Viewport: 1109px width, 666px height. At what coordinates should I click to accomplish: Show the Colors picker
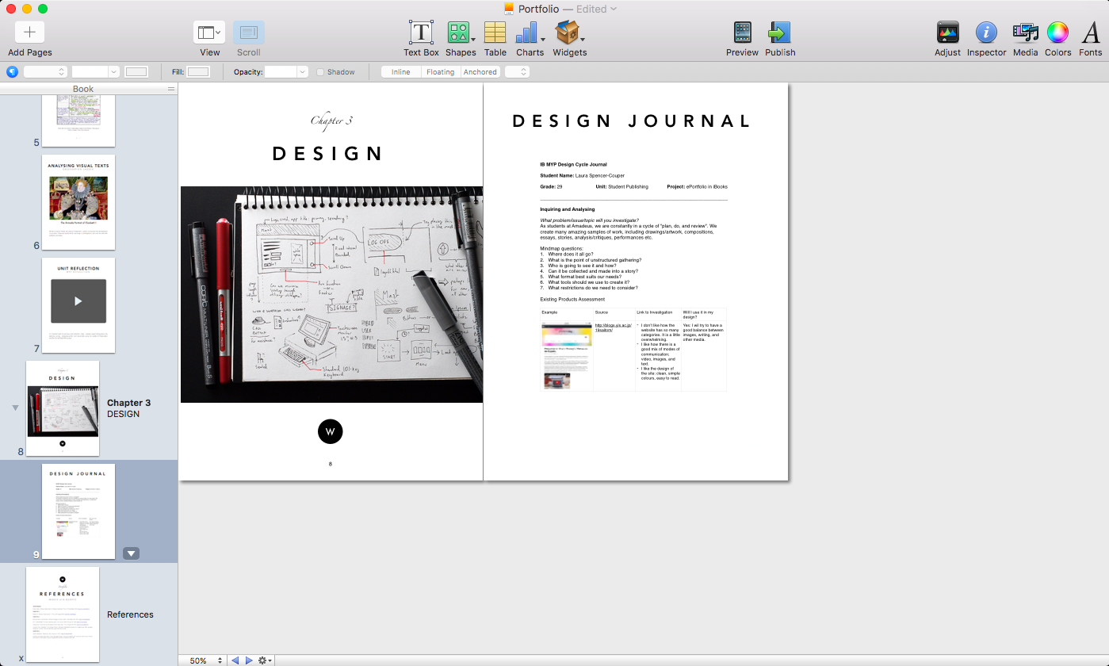(1057, 33)
